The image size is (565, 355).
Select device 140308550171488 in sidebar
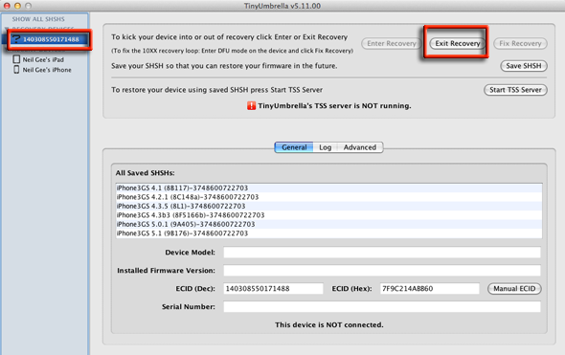[x=50, y=39]
